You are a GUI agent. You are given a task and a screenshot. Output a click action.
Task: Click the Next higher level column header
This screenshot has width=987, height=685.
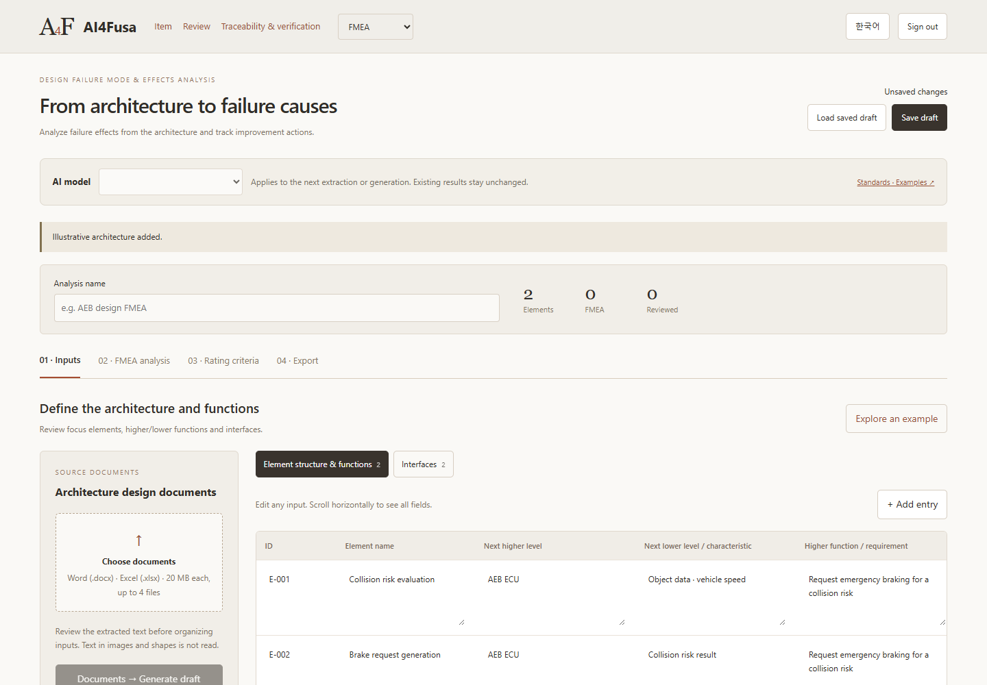click(x=513, y=546)
